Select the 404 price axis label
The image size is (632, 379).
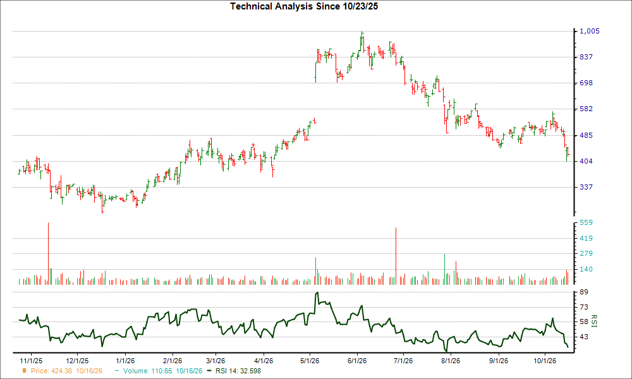tap(586, 161)
